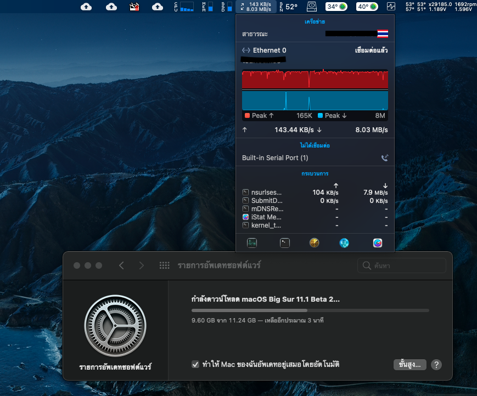The image size is (477, 396).
Task: Toggle automatic Mac update checkbox
Action: click(x=195, y=364)
